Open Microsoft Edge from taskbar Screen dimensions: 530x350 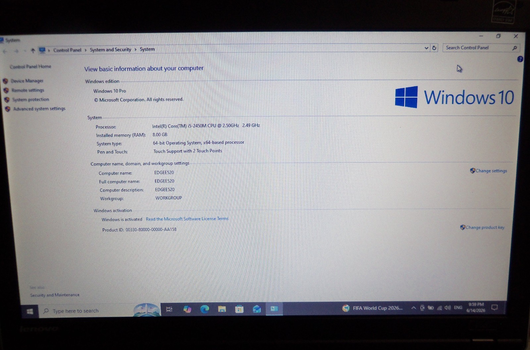[205, 309]
